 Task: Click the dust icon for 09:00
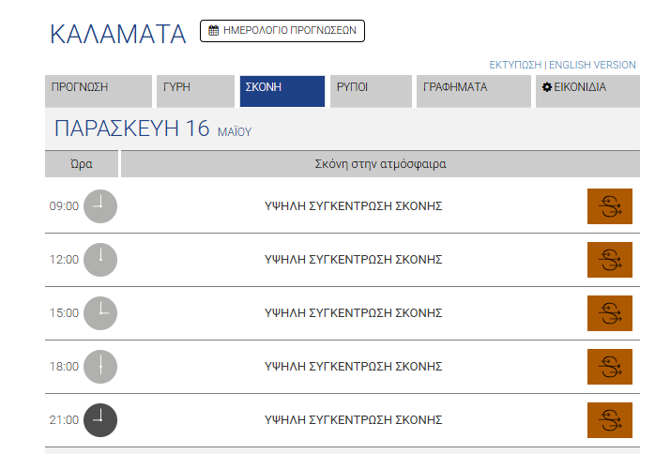[x=610, y=206]
